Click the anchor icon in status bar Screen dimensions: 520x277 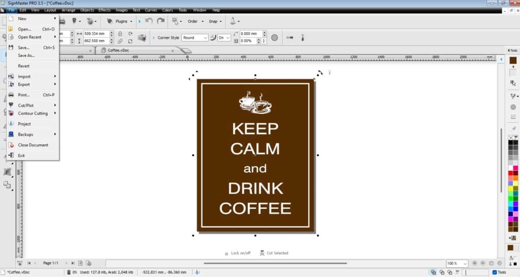[x=197, y=272]
